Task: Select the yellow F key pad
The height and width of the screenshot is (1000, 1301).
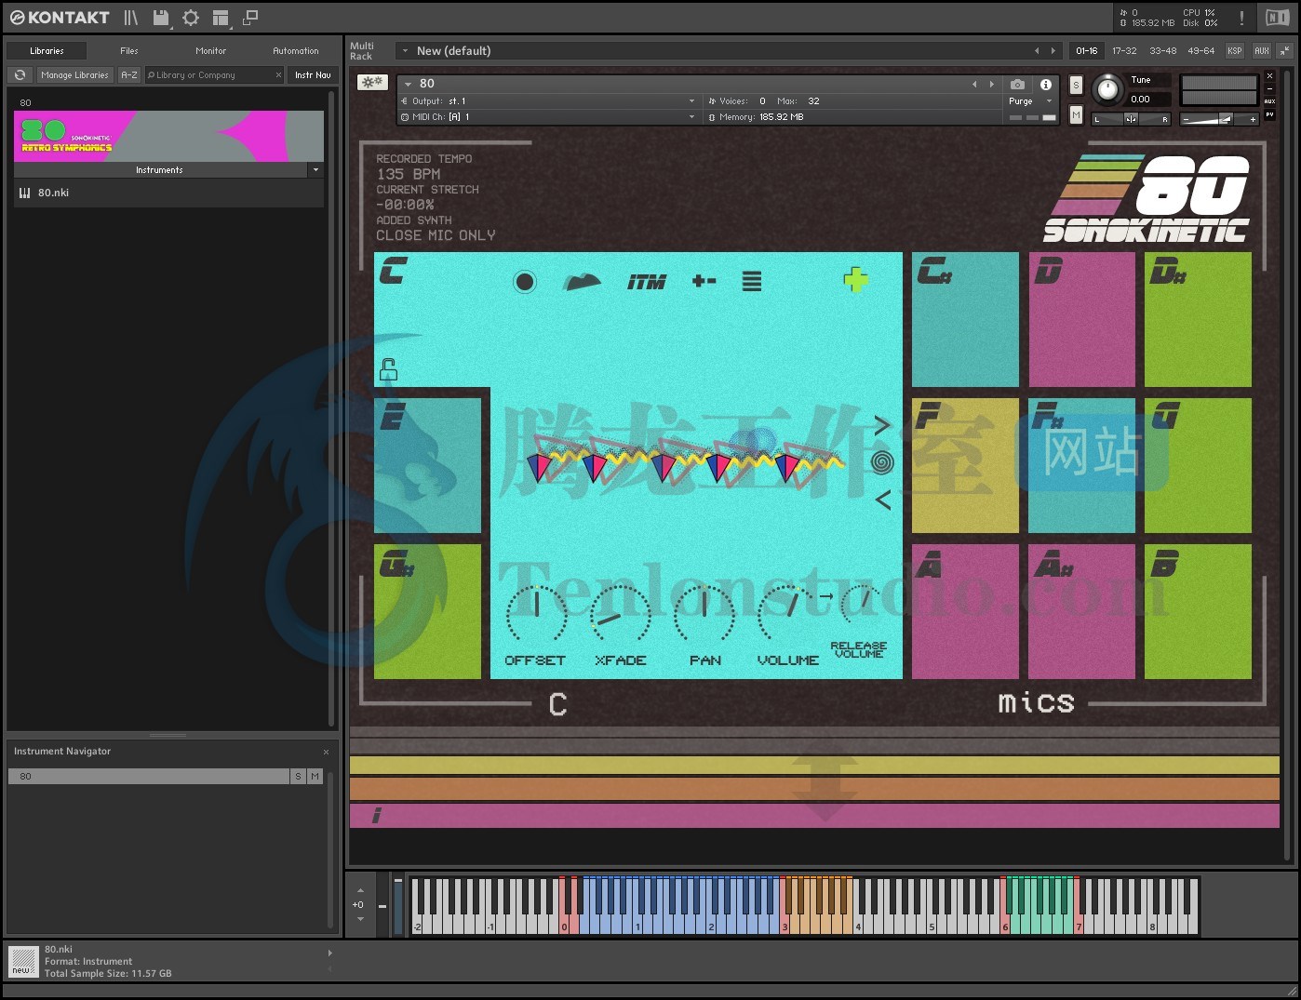Action: point(965,465)
